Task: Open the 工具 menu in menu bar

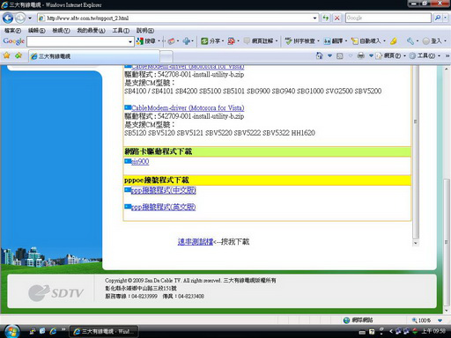Action: 121,31
